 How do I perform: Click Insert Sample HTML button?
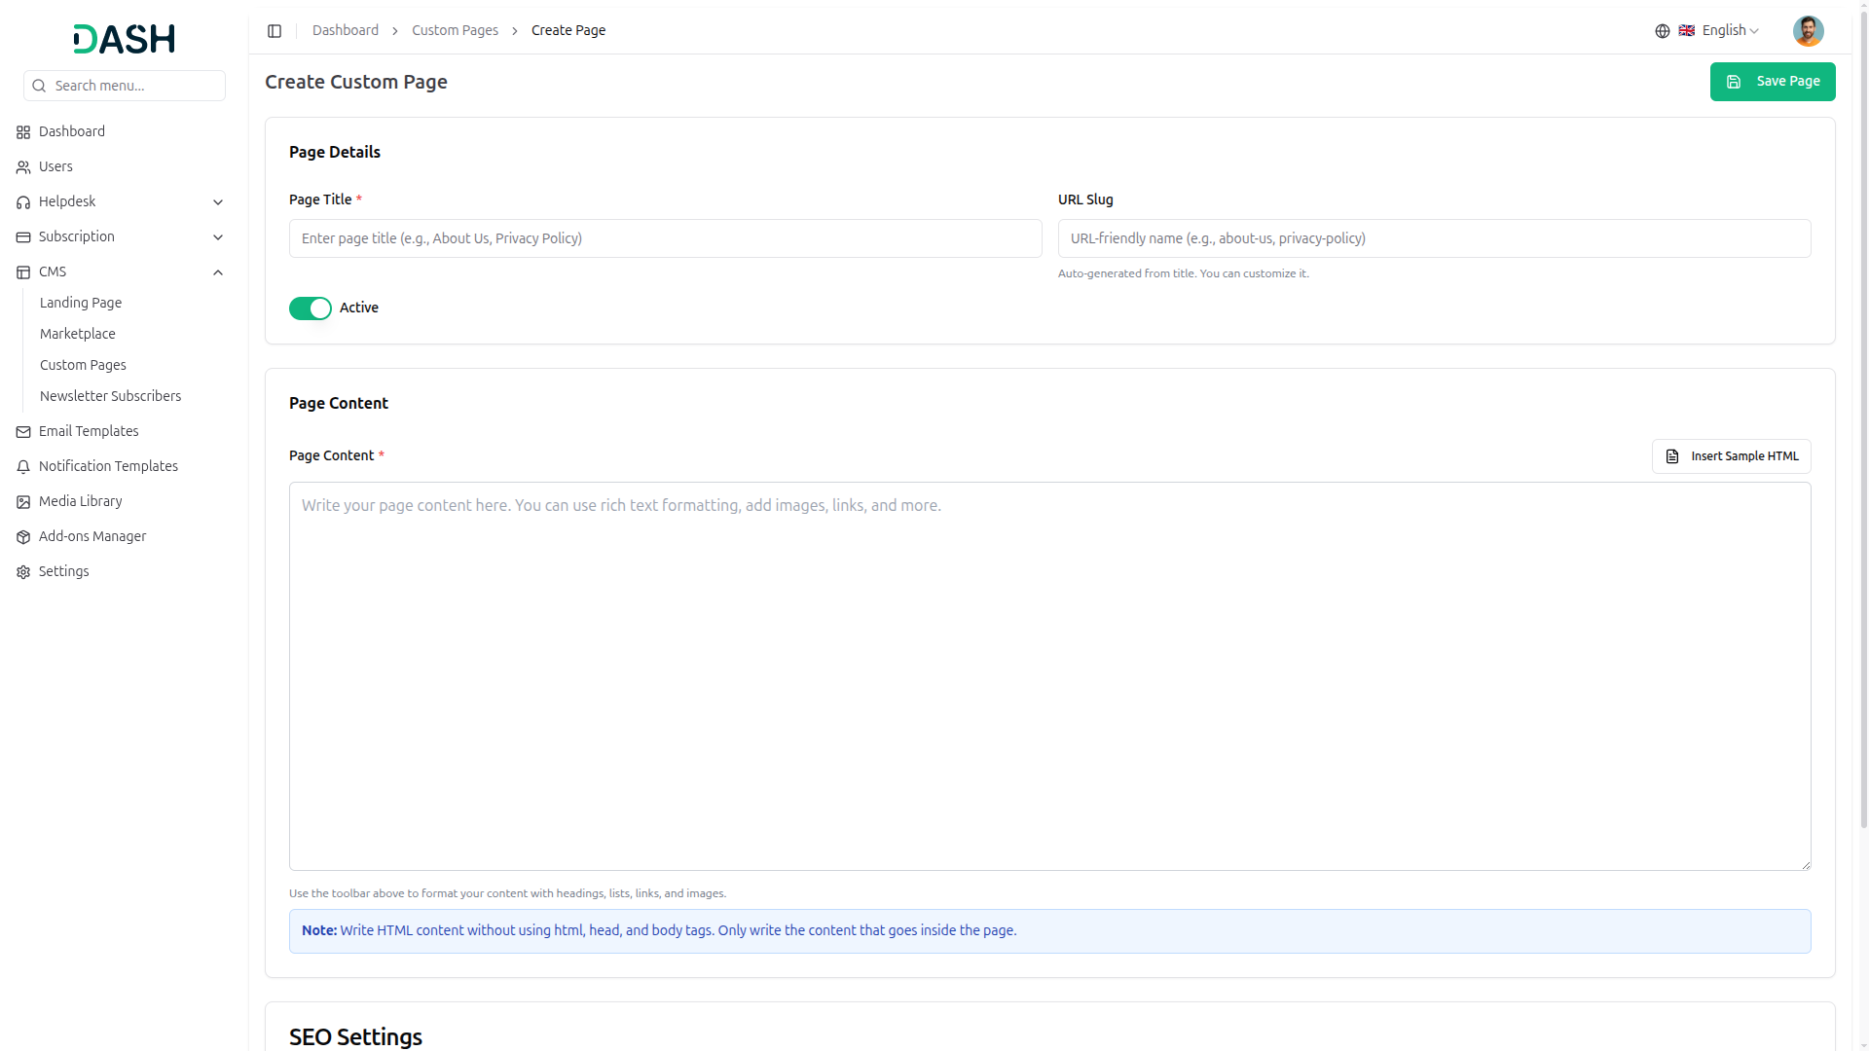pos(1731,456)
